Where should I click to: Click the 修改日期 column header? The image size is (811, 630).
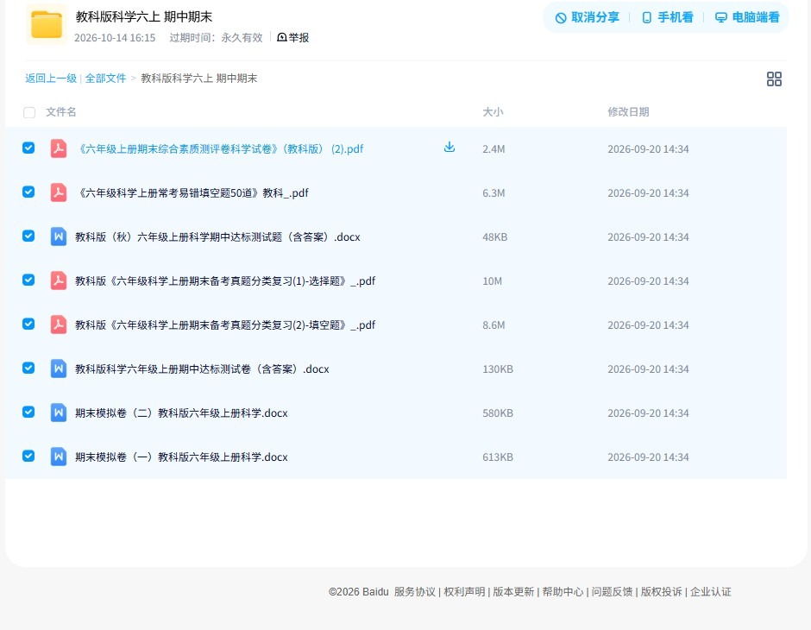[x=628, y=111]
